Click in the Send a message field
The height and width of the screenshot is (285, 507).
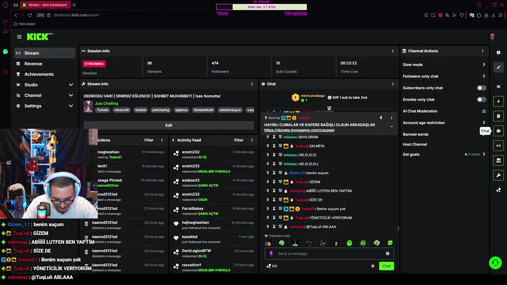[x=329, y=254]
